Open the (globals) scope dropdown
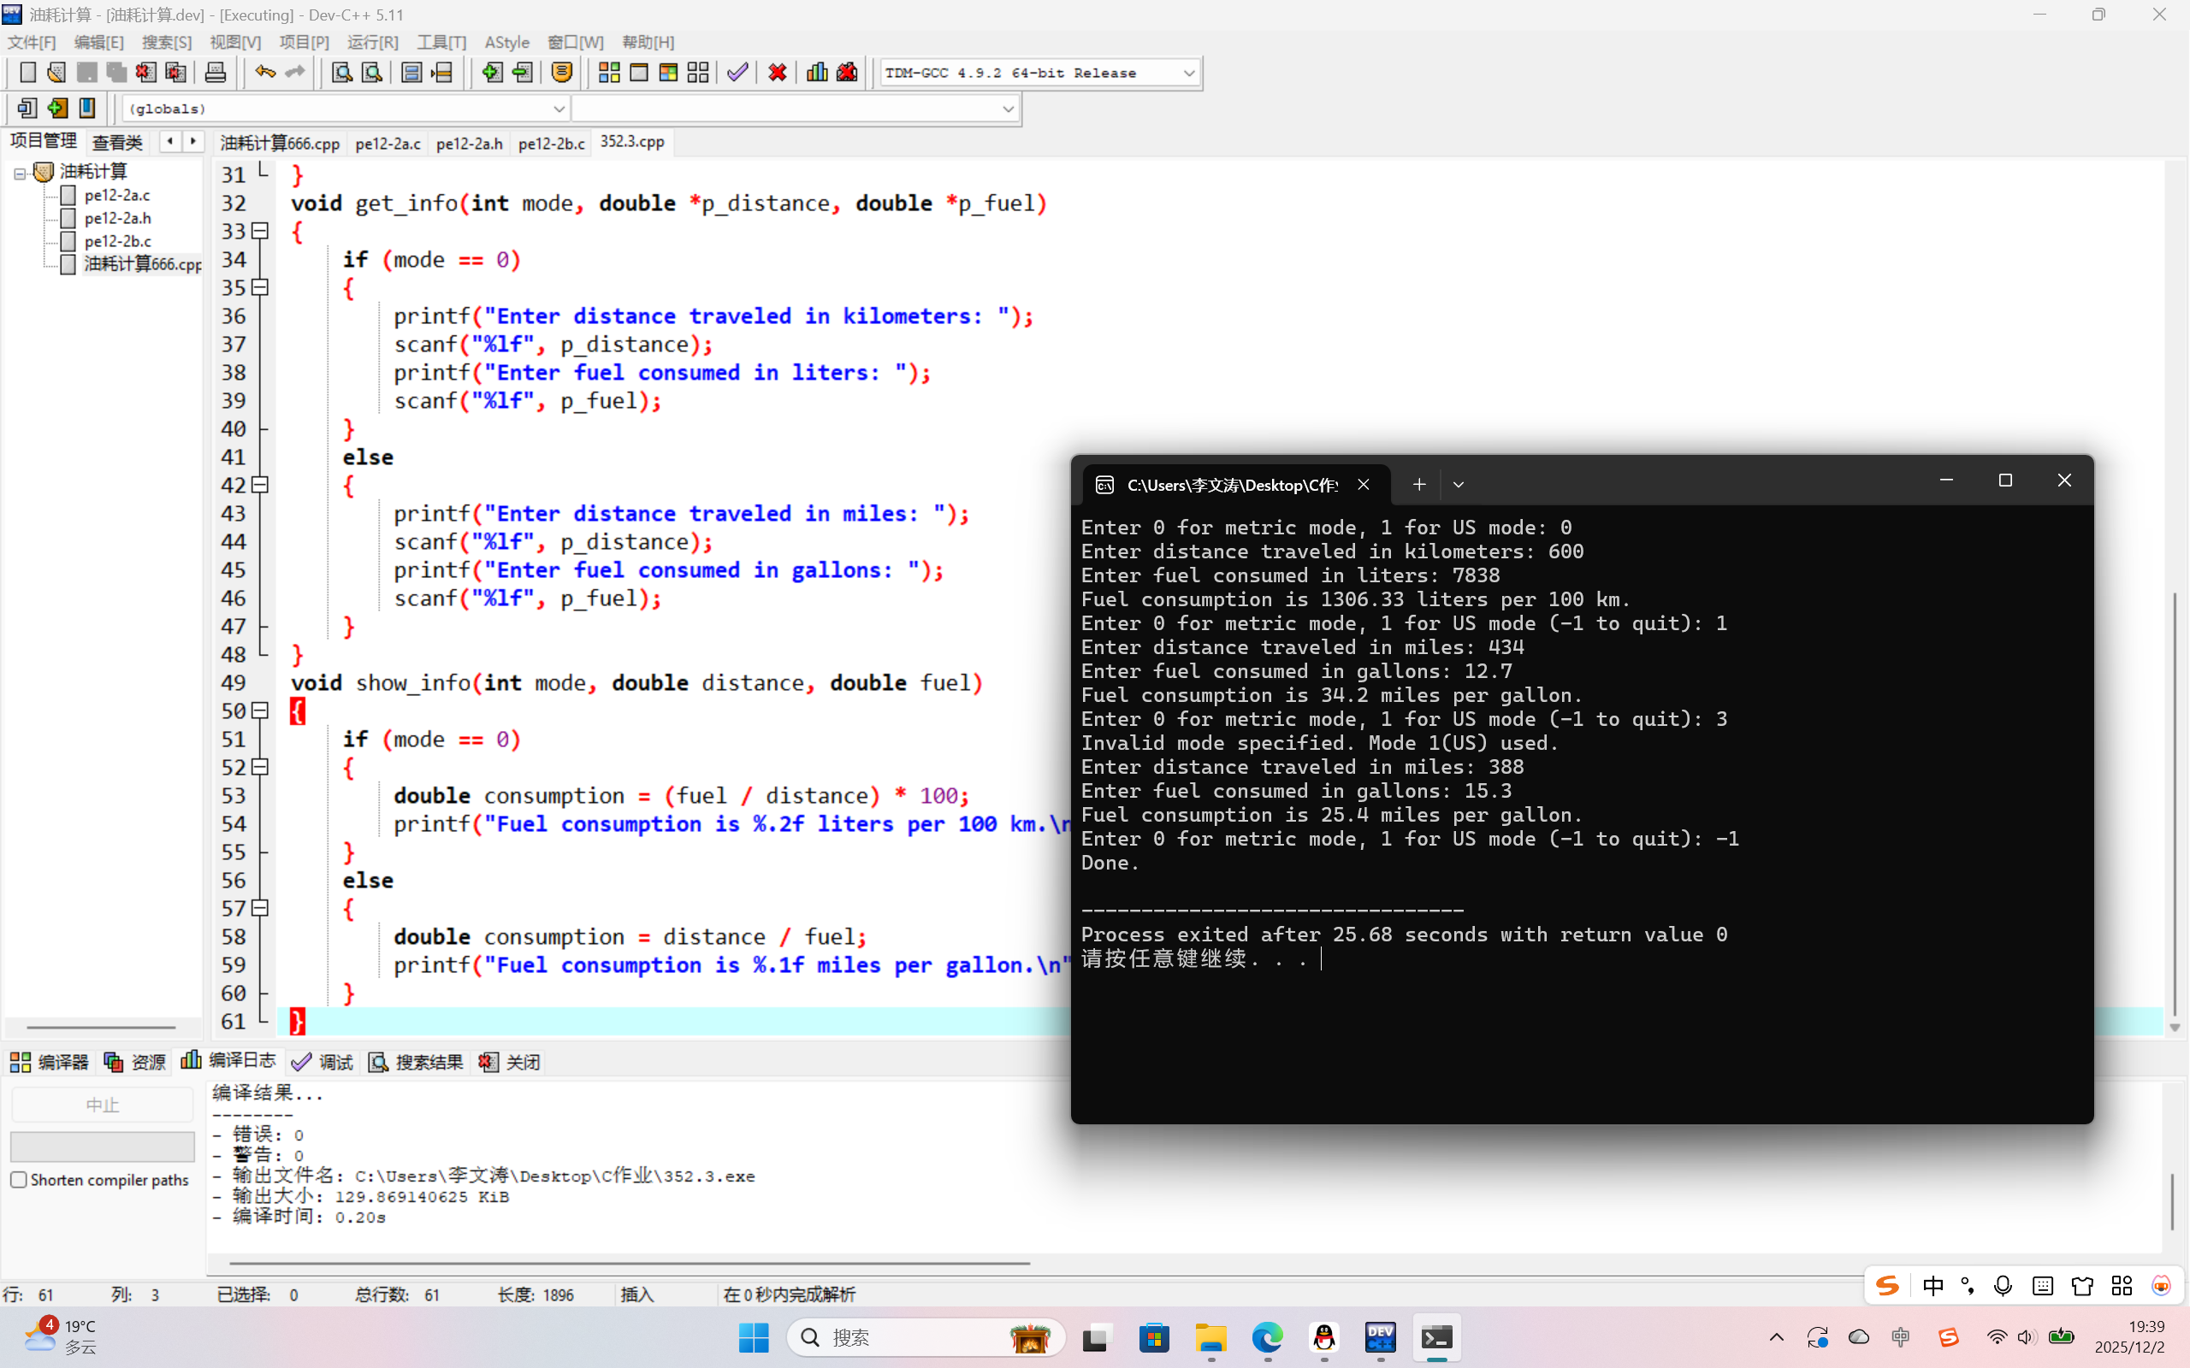 559,109
